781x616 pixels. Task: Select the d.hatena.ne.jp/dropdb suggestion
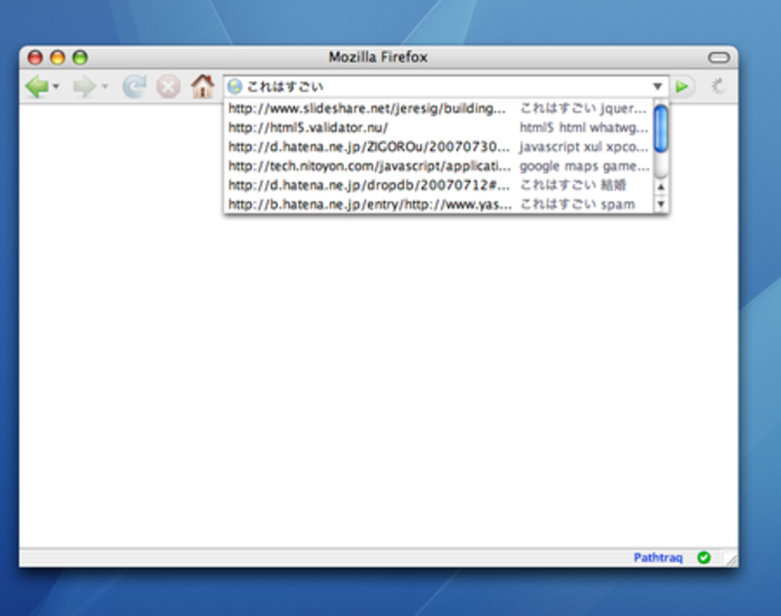[439, 185]
